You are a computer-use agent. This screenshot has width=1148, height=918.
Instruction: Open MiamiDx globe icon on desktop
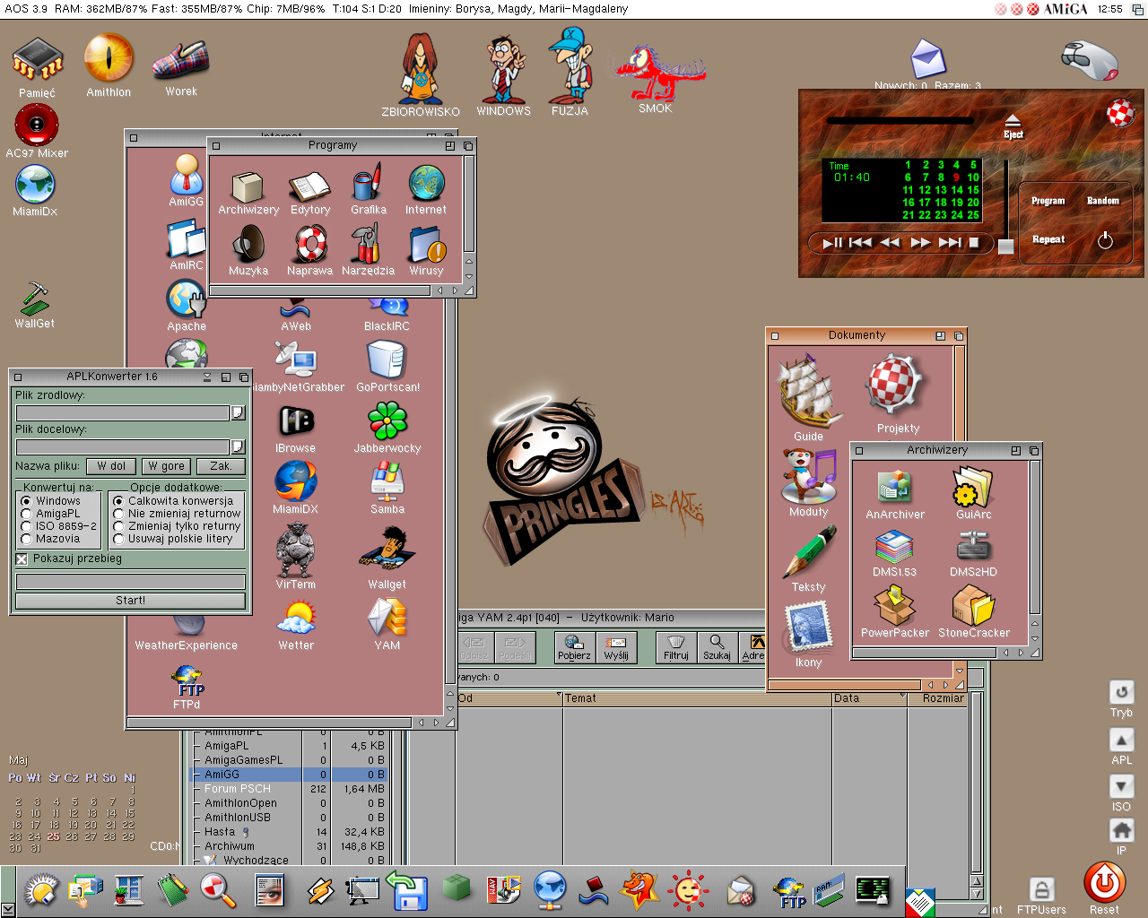coord(35,185)
